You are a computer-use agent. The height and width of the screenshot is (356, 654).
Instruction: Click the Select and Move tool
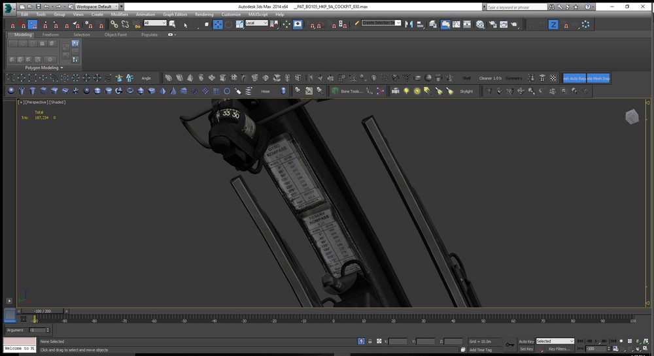(218, 24)
